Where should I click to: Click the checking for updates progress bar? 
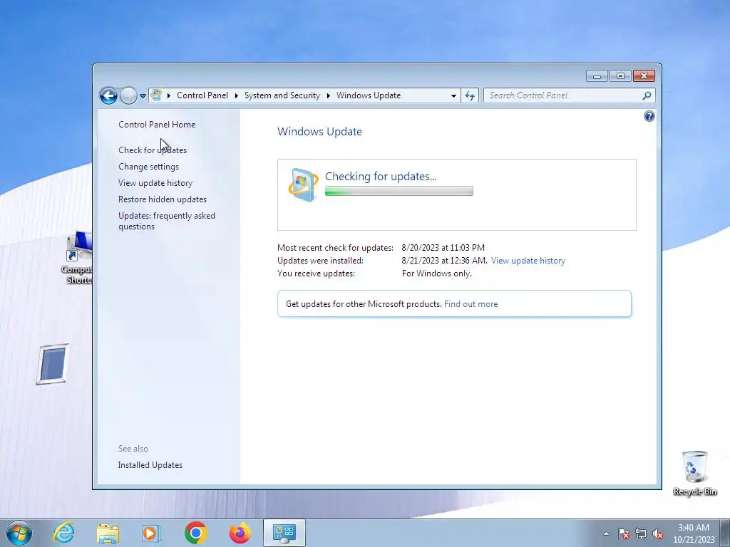(399, 191)
